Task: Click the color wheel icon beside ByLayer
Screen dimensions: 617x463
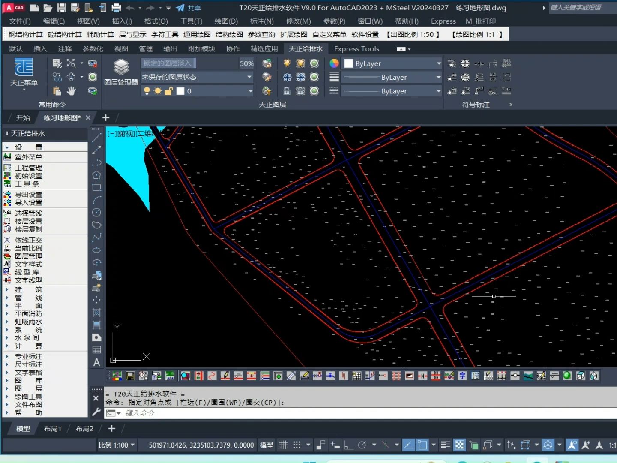Action: tap(334, 63)
